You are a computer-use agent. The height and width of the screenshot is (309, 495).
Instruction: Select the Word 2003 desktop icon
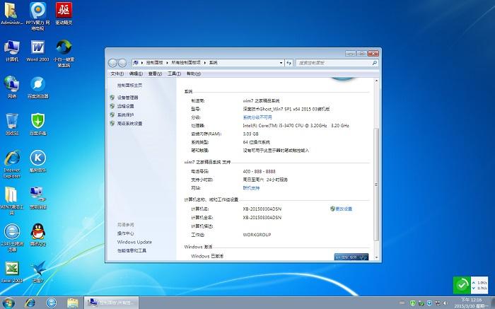pyautogui.click(x=37, y=49)
